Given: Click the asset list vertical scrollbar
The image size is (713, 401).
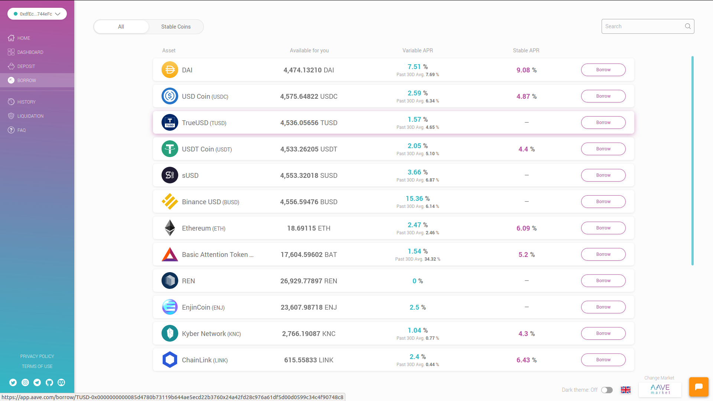Looking at the screenshot, I should [692, 161].
